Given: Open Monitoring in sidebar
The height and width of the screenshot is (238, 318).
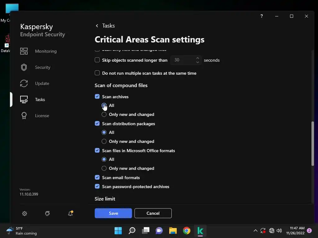Looking at the screenshot, I should [46, 51].
